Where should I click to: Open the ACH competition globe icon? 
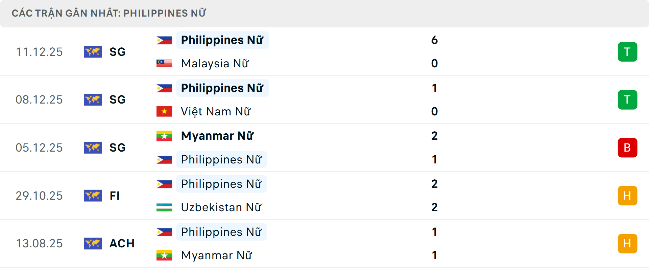pyautogui.click(x=93, y=244)
